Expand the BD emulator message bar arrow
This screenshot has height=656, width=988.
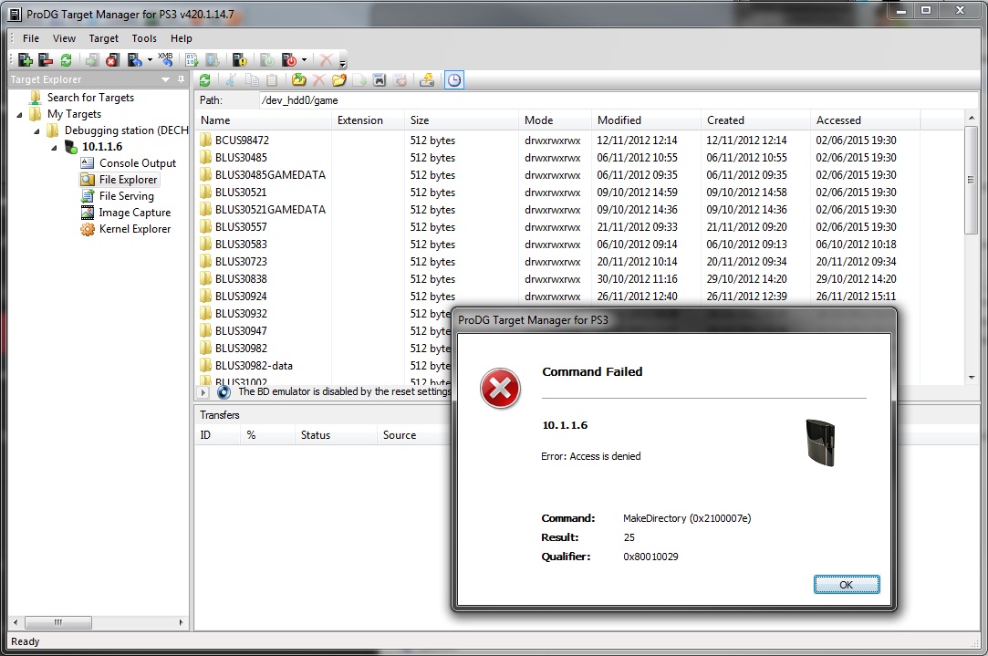pos(203,392)
